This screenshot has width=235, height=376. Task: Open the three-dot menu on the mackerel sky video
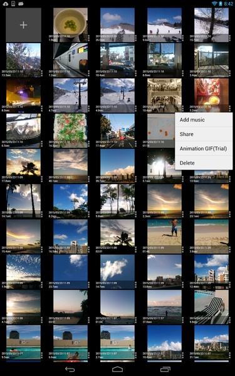coord(41,285)
